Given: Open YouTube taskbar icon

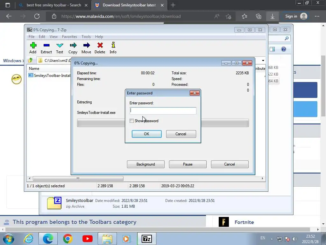Looking at the screenshot, I should [88, 239].
